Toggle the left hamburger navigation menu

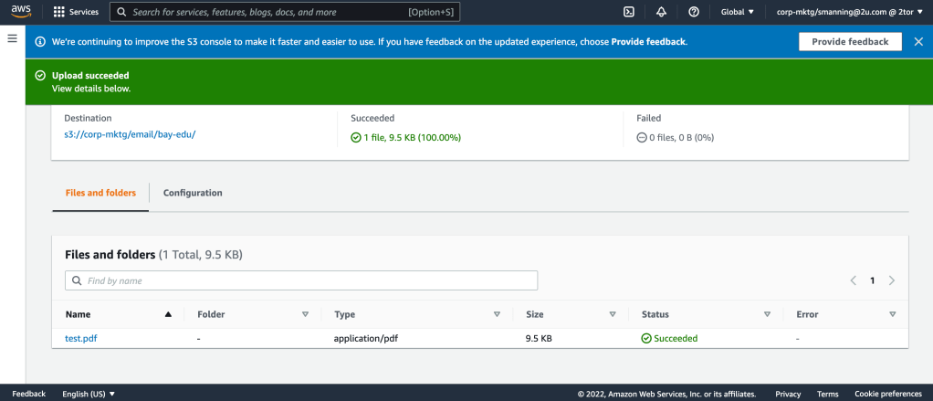pyautogui.click(x=13, y=38)
